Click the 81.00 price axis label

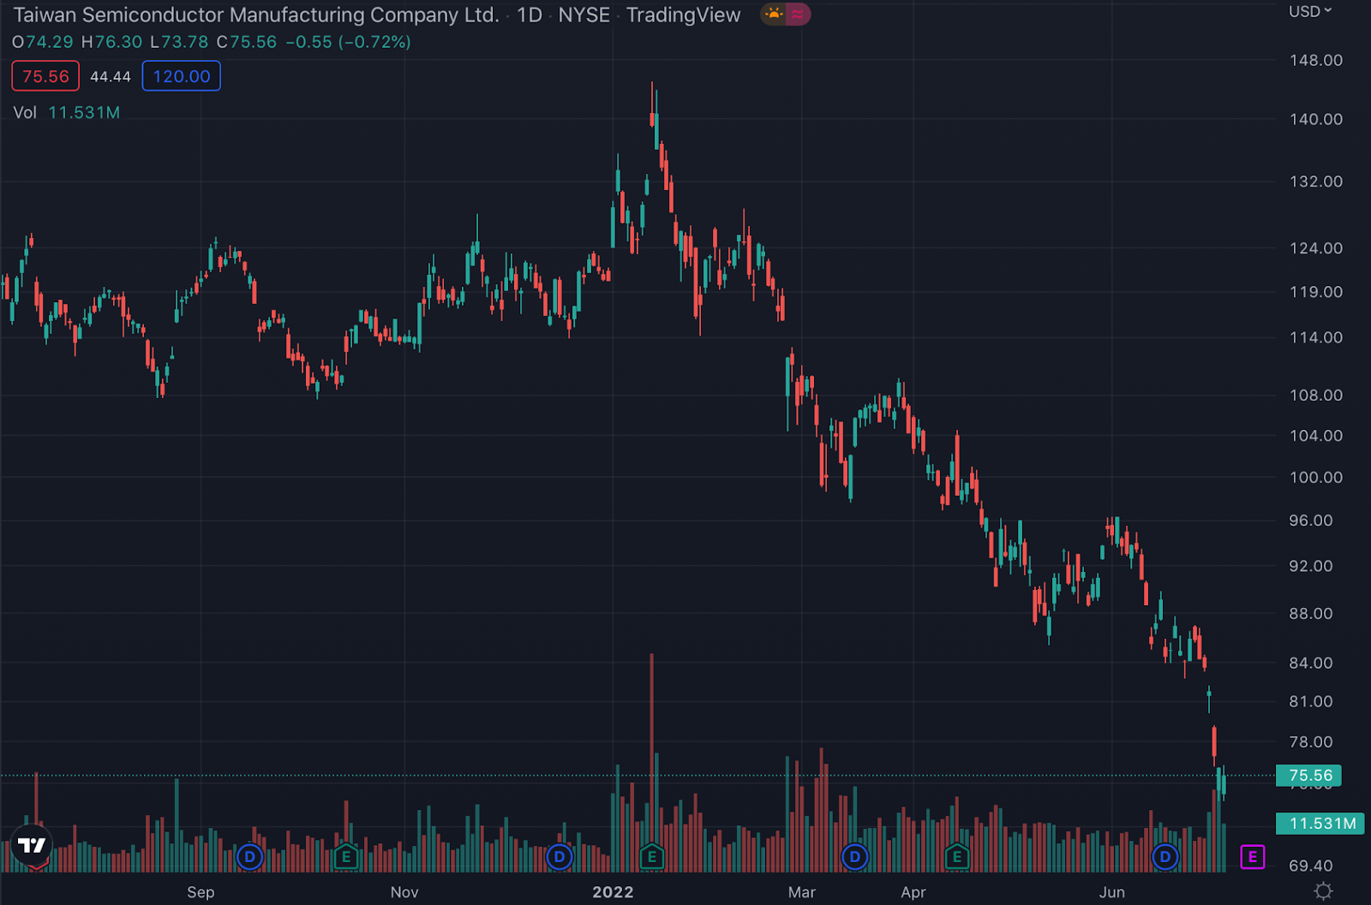1310,701
